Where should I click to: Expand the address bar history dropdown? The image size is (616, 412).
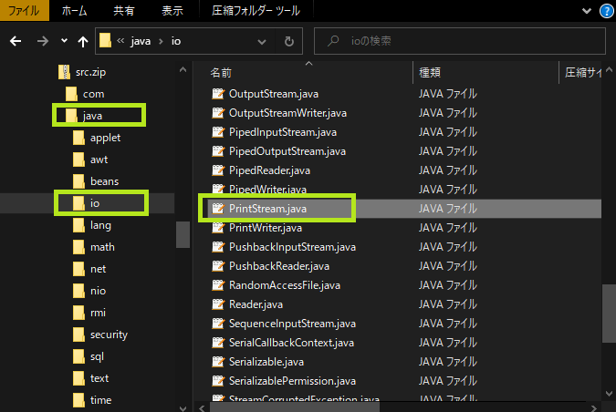pyautogui.click(x=262, y=42)
